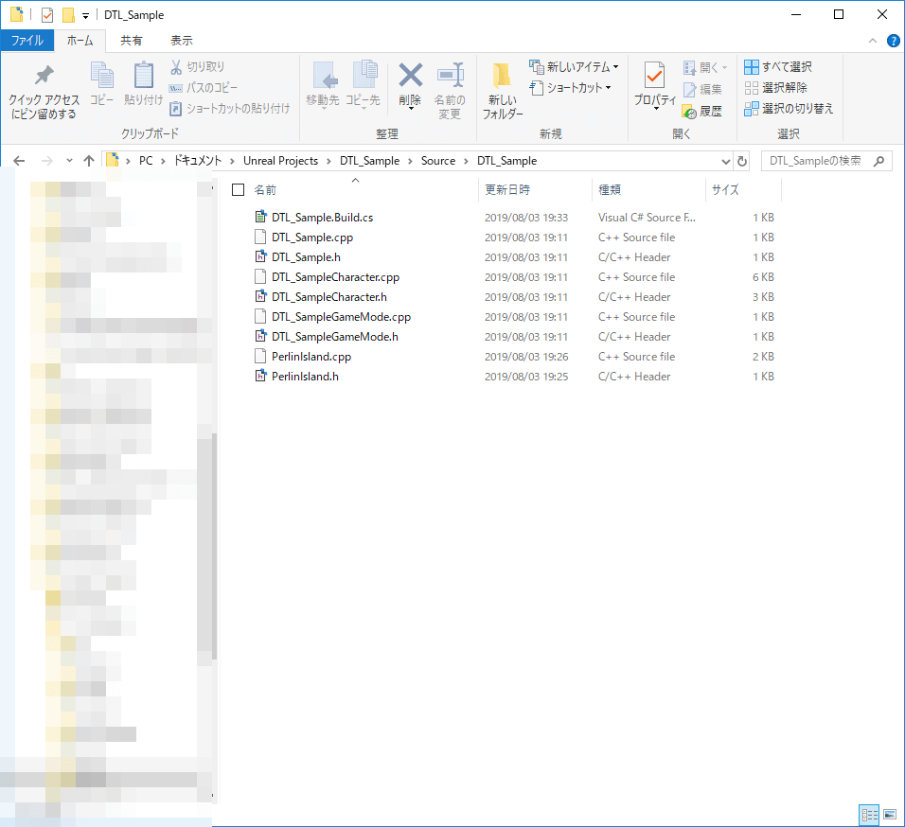Click the Rename (名前の変更) icon
905x827 pixels.
450,76
